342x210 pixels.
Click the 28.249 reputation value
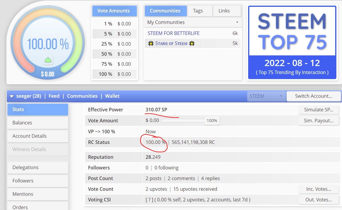click(153, 157)
